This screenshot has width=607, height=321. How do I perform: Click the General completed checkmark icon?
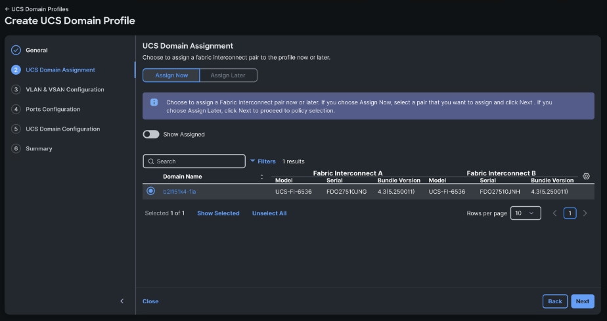click(16, 51)
